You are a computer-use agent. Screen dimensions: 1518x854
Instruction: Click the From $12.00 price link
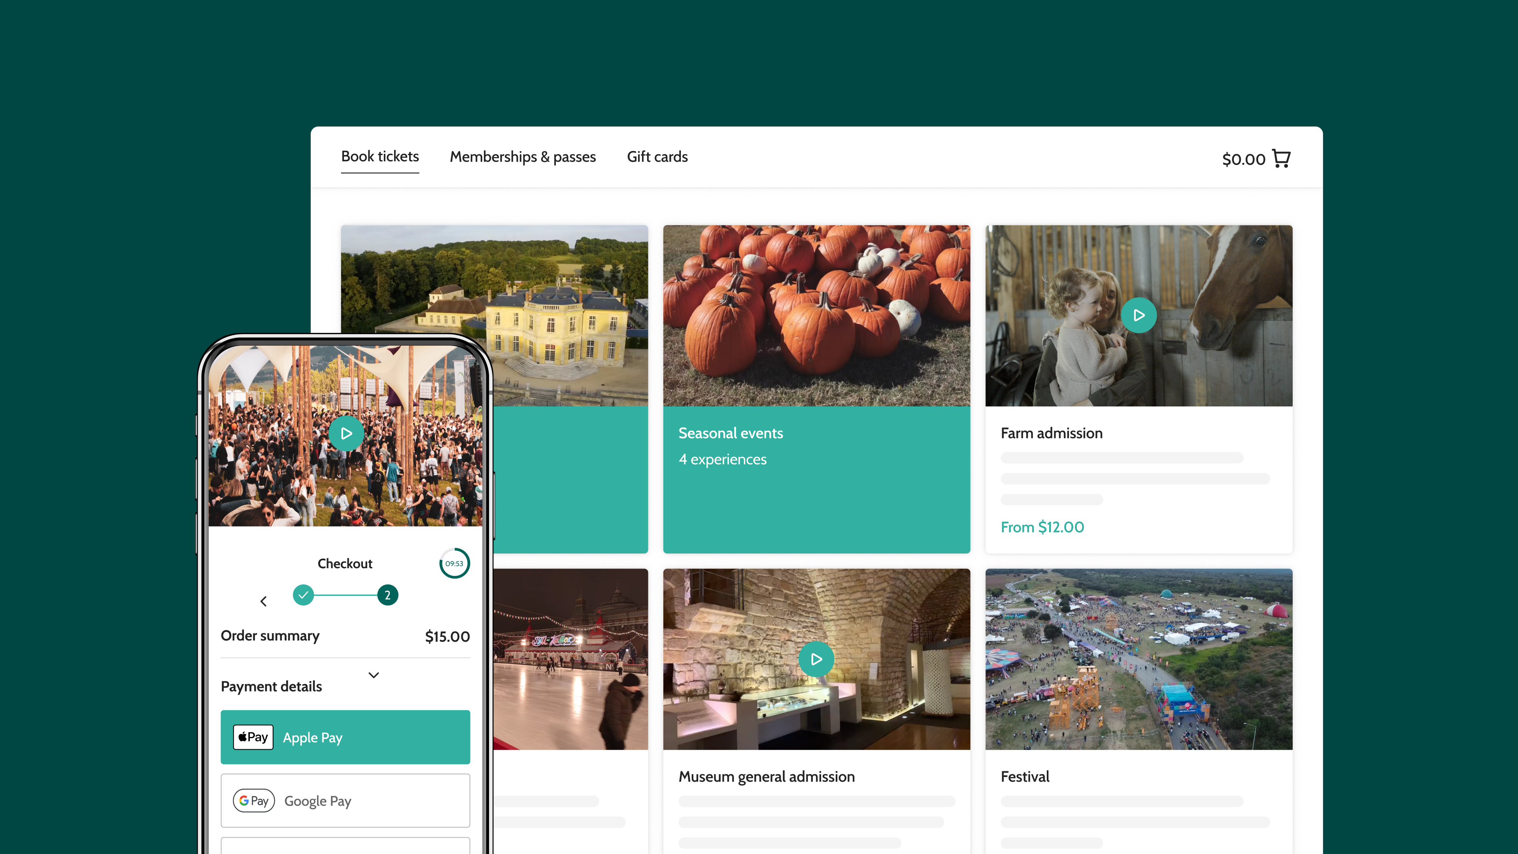(1042, 527)
